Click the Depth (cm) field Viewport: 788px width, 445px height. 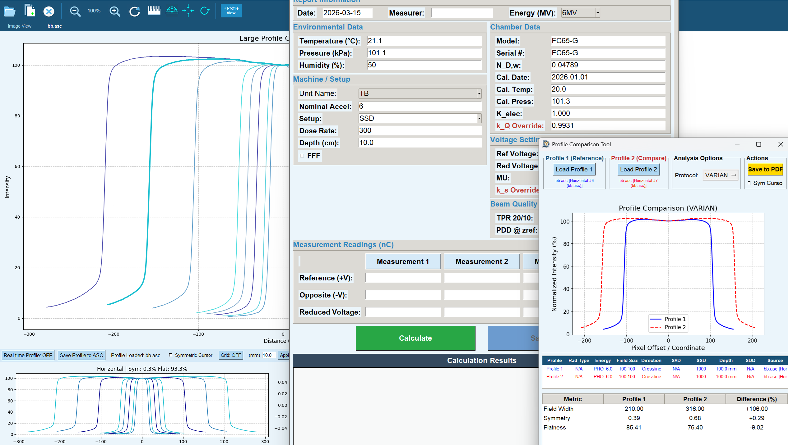[x=420, y=143]
